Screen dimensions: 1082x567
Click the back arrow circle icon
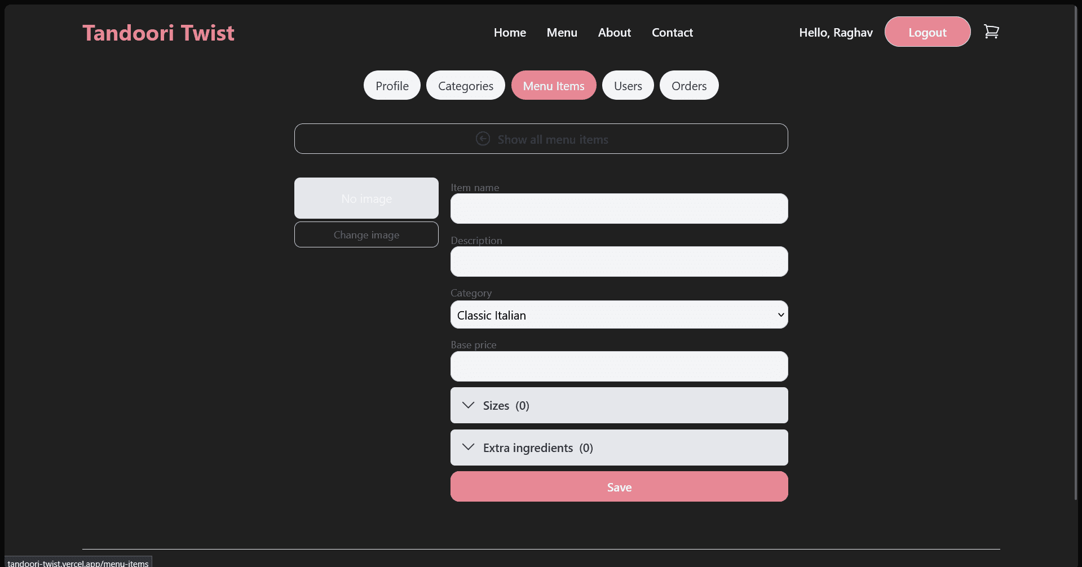tap(483, 139)
